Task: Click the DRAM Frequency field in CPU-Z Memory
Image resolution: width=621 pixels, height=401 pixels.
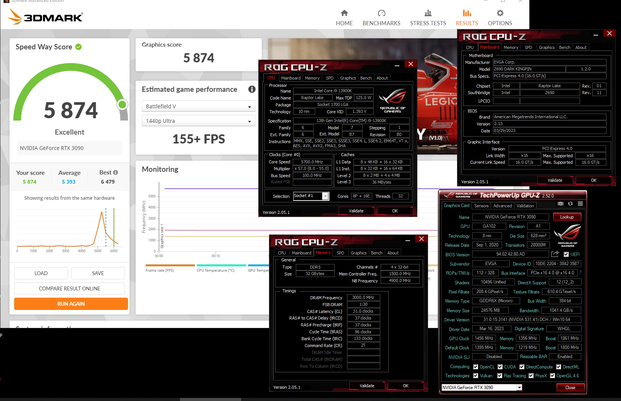Action: (363, 297)
